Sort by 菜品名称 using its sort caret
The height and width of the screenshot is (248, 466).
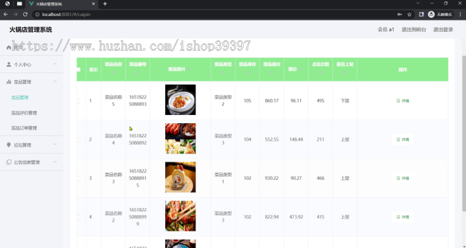(113, 72)
